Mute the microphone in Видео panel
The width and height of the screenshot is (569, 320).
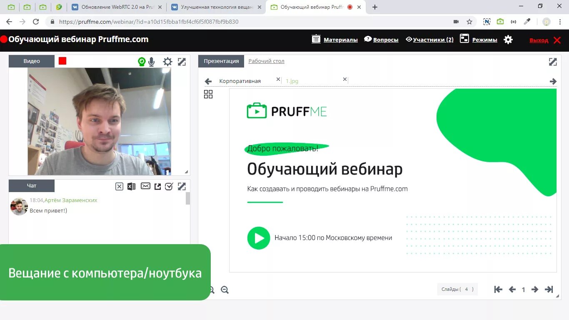(x=152, y=62)
